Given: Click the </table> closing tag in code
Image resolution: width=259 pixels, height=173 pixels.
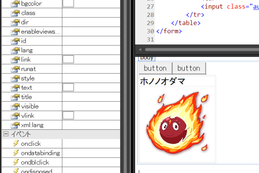Looking at the screenshot, I should pos(186,23).
